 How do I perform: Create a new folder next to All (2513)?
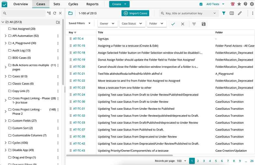pyautogui.click(x=58, y=22)
